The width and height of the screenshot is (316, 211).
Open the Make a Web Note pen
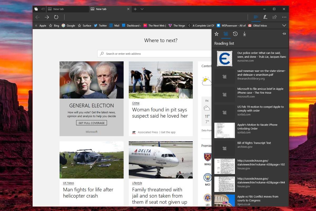click(265, 17)
